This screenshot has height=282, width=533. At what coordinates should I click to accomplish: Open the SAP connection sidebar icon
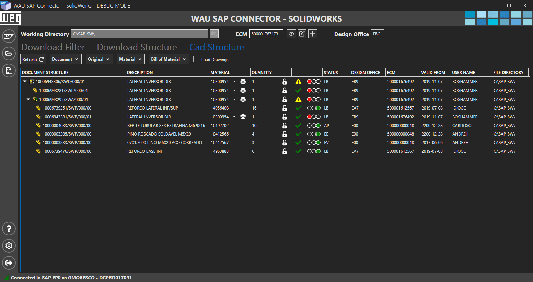(x=9, y=36)
